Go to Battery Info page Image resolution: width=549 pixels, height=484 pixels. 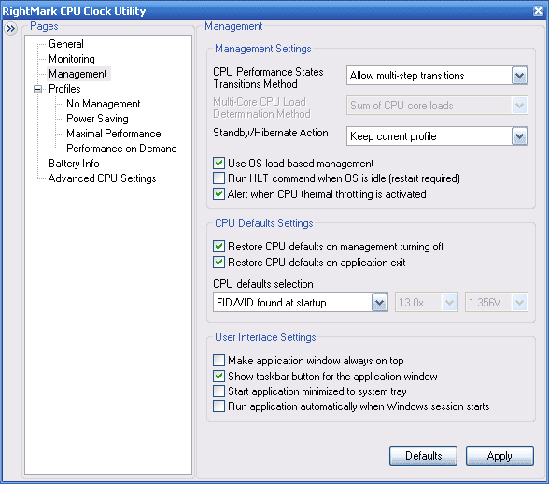click(x=74, y=164)
